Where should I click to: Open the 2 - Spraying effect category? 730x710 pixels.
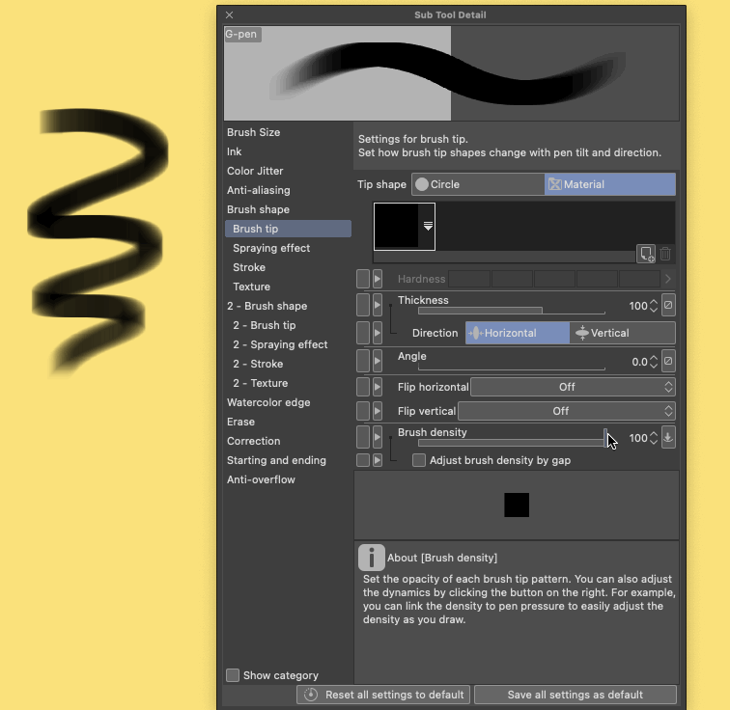tap(287, 344)
